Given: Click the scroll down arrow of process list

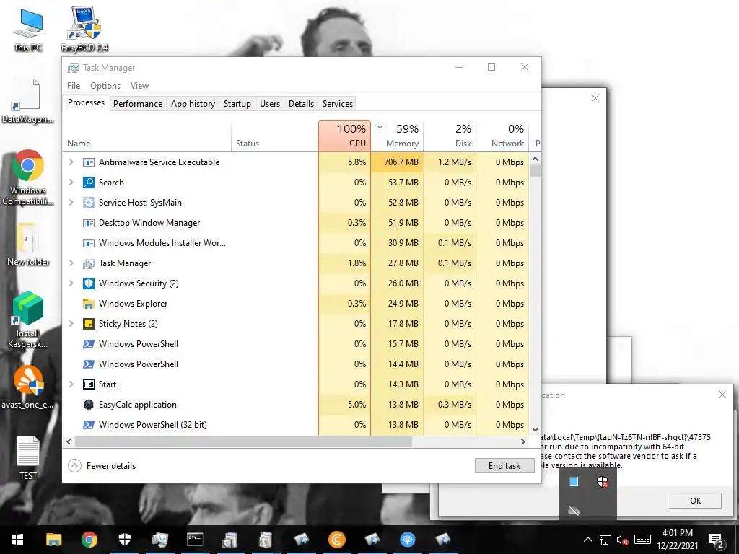Looking at the screenshot, I should [535, 430].
